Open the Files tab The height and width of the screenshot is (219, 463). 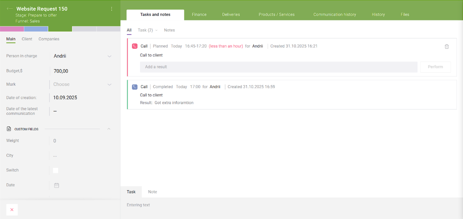(x=405, y=15)
